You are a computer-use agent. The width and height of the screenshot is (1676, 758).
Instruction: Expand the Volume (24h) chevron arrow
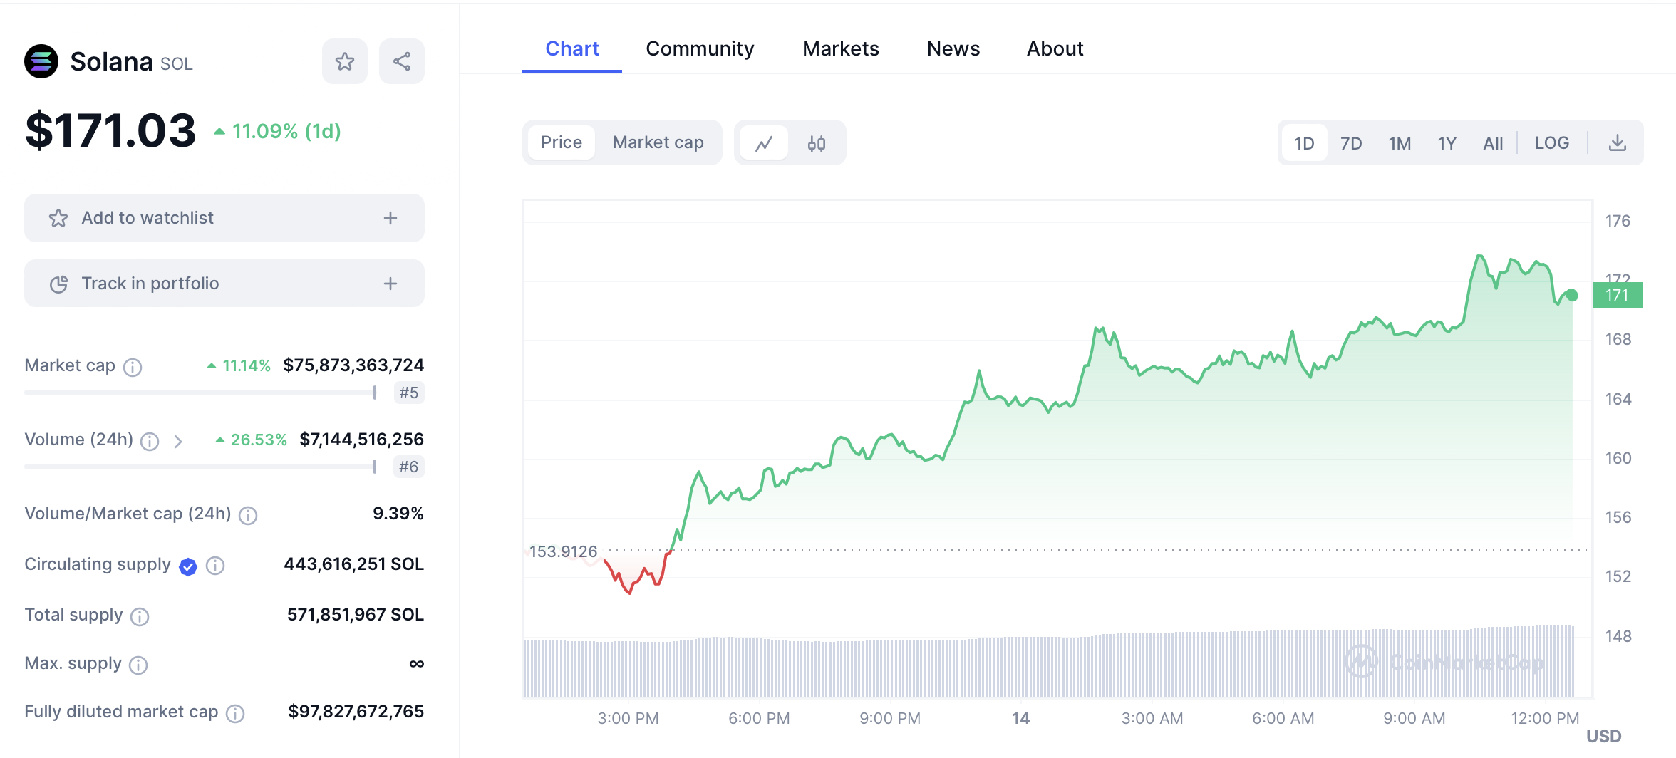point(178,442)
